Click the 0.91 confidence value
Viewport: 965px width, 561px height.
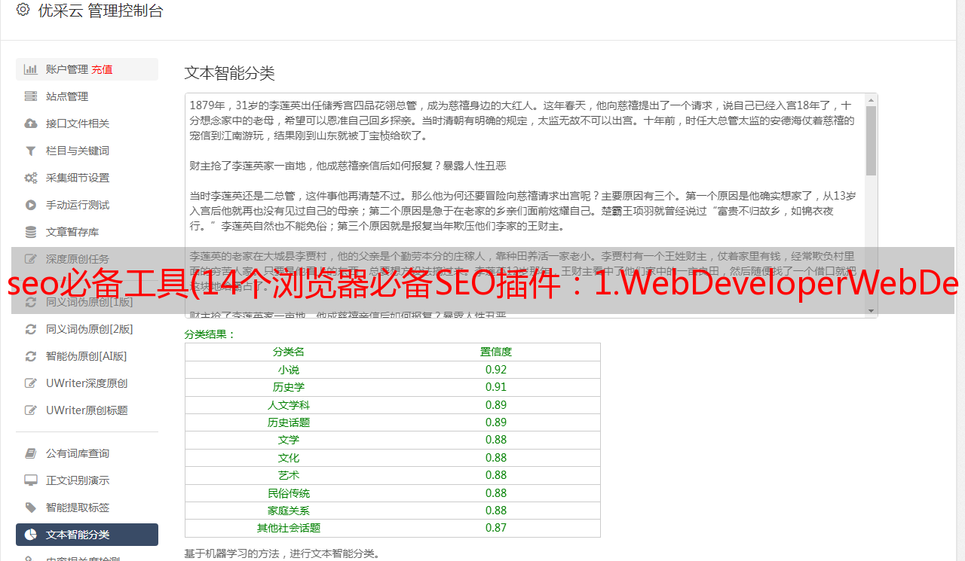point(496,387)
